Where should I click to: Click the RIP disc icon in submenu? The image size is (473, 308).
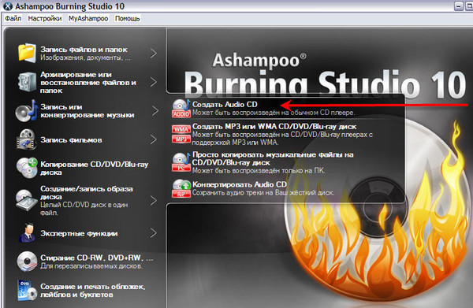[x=181, y=188]
